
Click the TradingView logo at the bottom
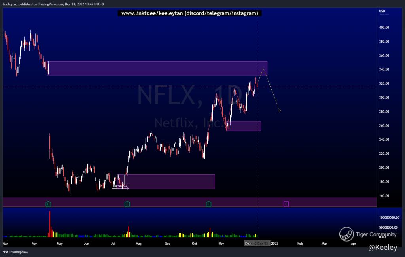(16, 252)
